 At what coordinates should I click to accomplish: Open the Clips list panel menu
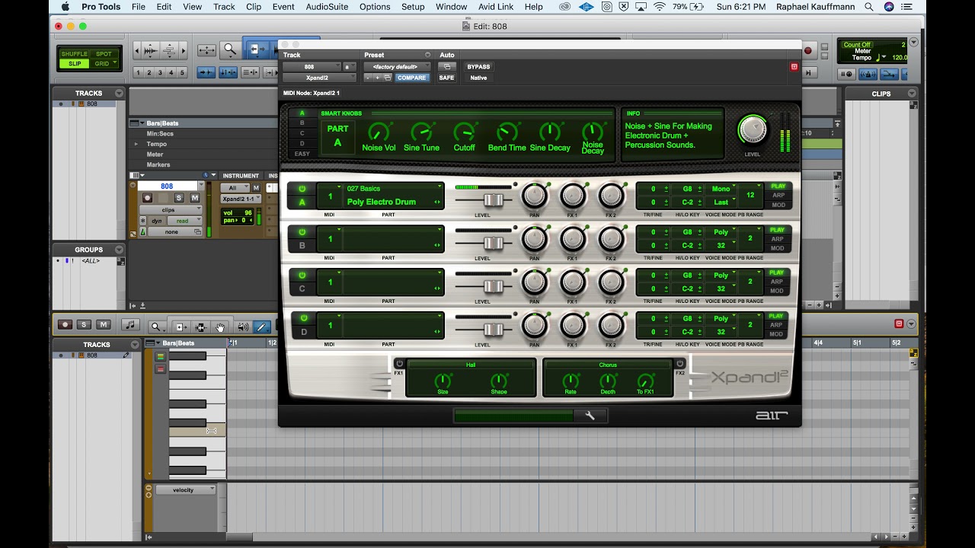pos(913,94)
